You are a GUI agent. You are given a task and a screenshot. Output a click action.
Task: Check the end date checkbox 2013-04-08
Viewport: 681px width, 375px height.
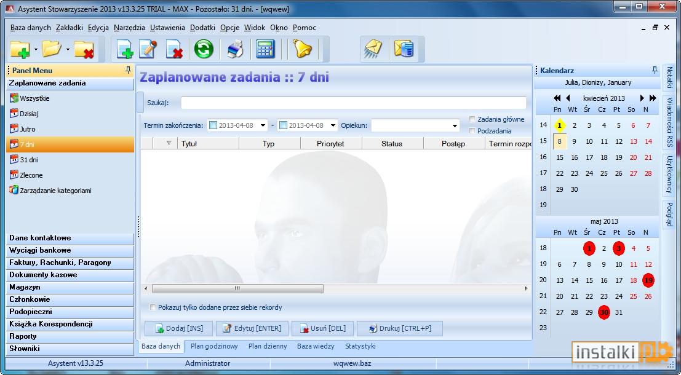tap(283, 125)
